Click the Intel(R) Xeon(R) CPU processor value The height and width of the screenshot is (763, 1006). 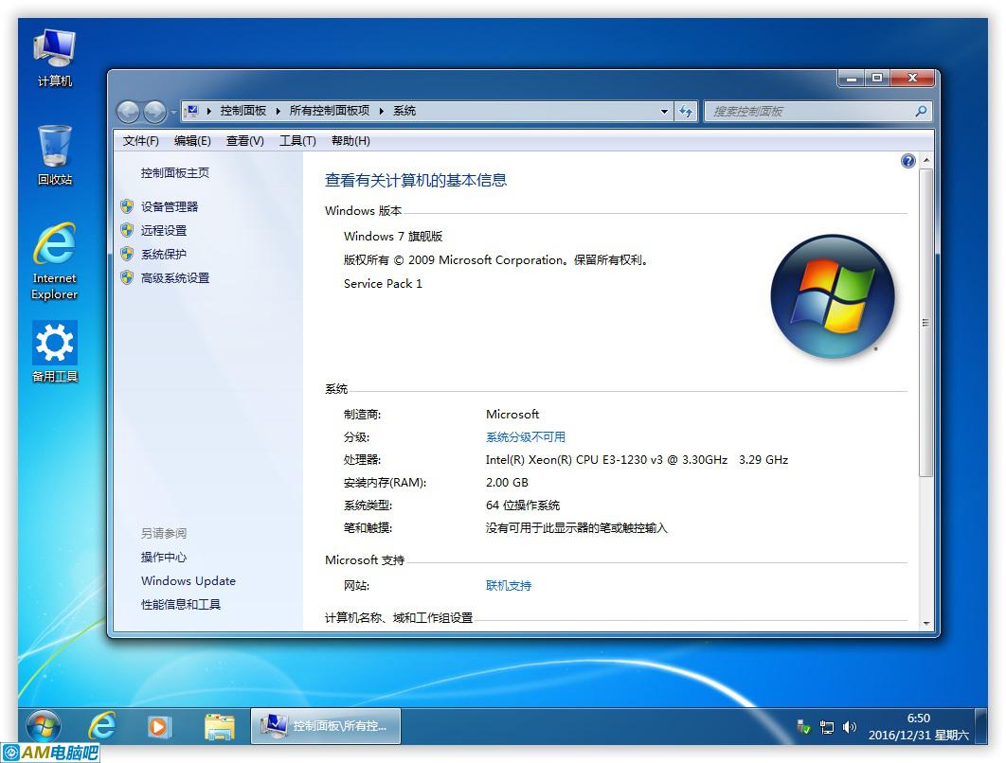pos(637,460)
